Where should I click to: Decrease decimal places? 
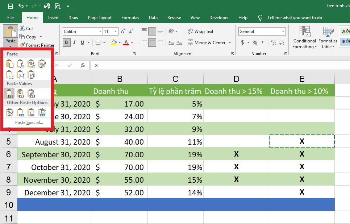(282, 42)
